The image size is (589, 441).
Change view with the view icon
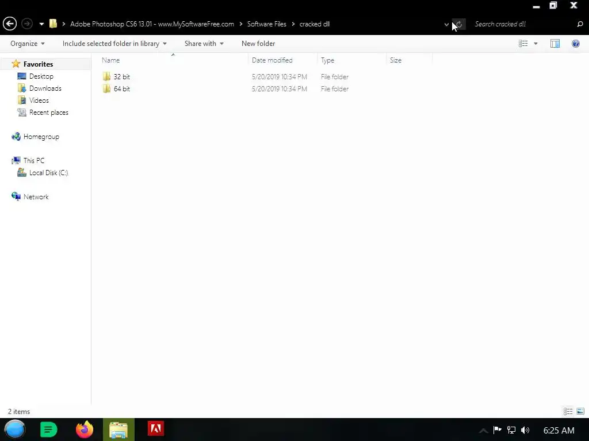[x=523, y=44]
